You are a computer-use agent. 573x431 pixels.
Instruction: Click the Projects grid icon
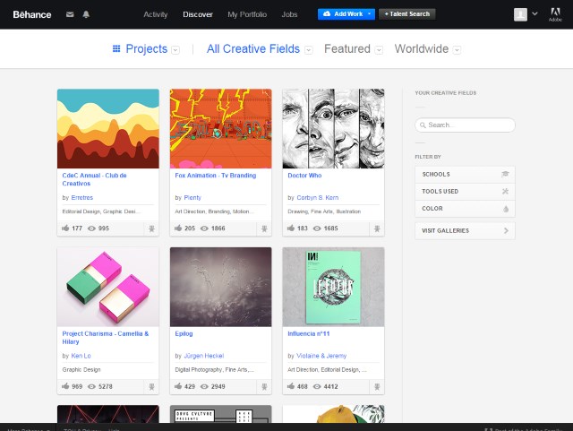[x=116, y=48]
